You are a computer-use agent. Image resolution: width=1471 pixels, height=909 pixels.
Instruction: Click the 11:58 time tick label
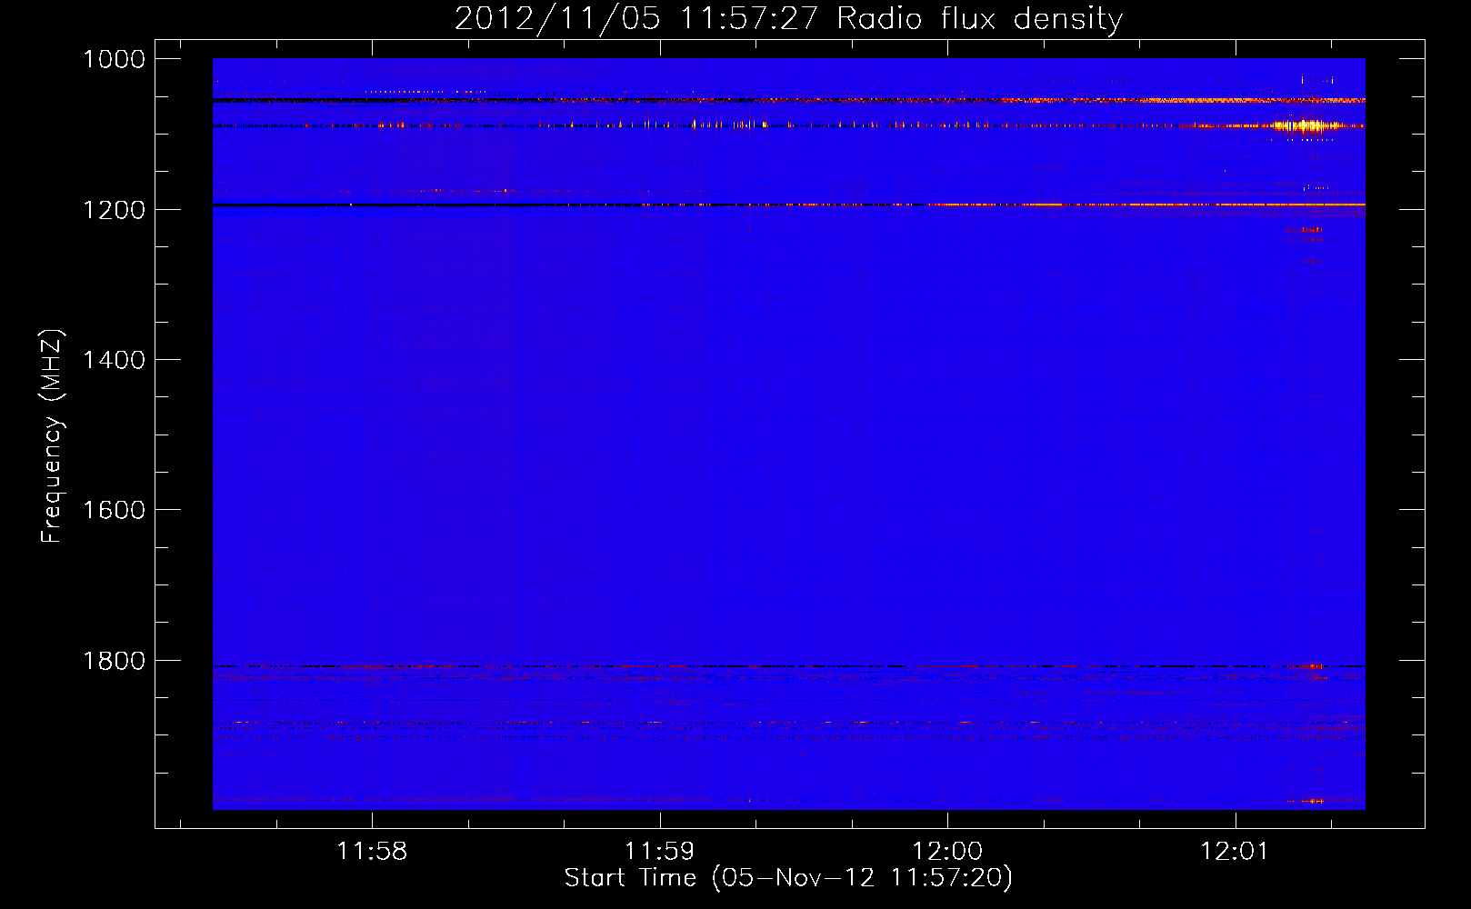pyautogui.click(x=372, y=851)
